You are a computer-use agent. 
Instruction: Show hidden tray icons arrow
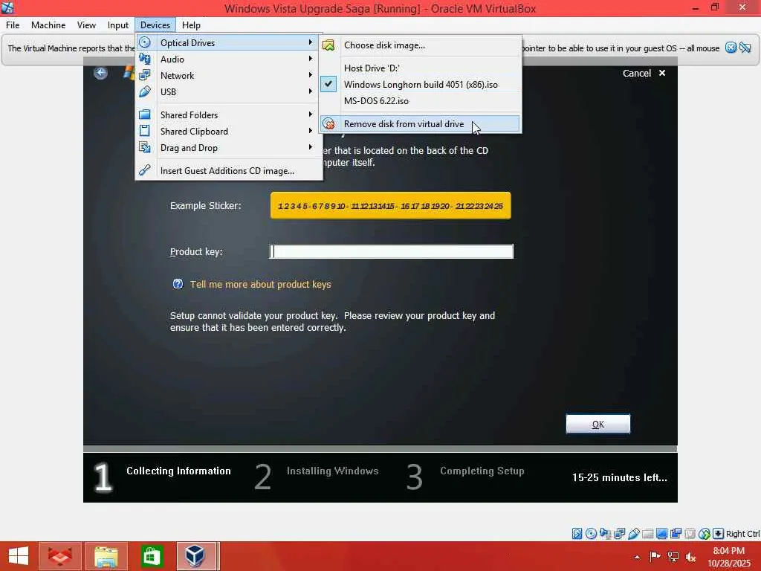[637, 557]
